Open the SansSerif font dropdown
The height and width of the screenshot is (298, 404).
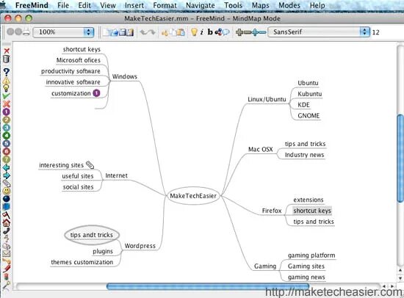pyautogui.click(x=319, y=32)
